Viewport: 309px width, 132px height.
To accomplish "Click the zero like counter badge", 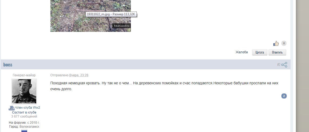I will [x=284, y=43].
